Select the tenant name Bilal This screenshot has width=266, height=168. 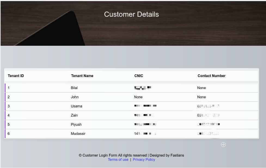(74, 88)
